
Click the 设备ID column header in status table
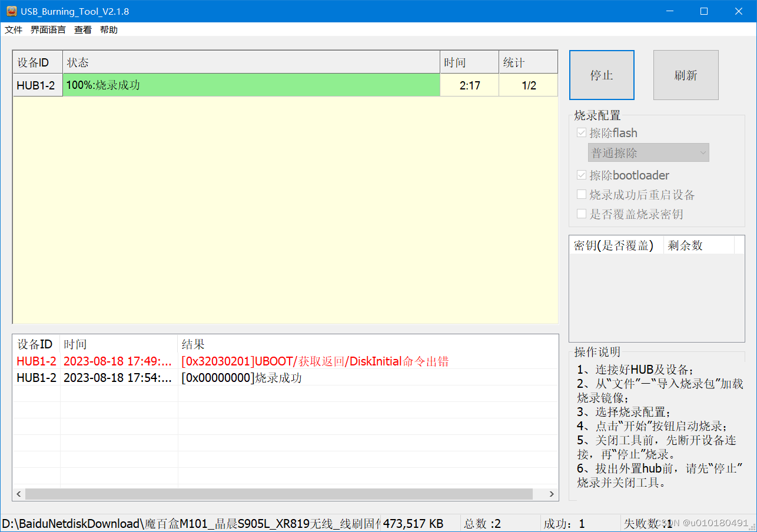(x=38, y=62)
